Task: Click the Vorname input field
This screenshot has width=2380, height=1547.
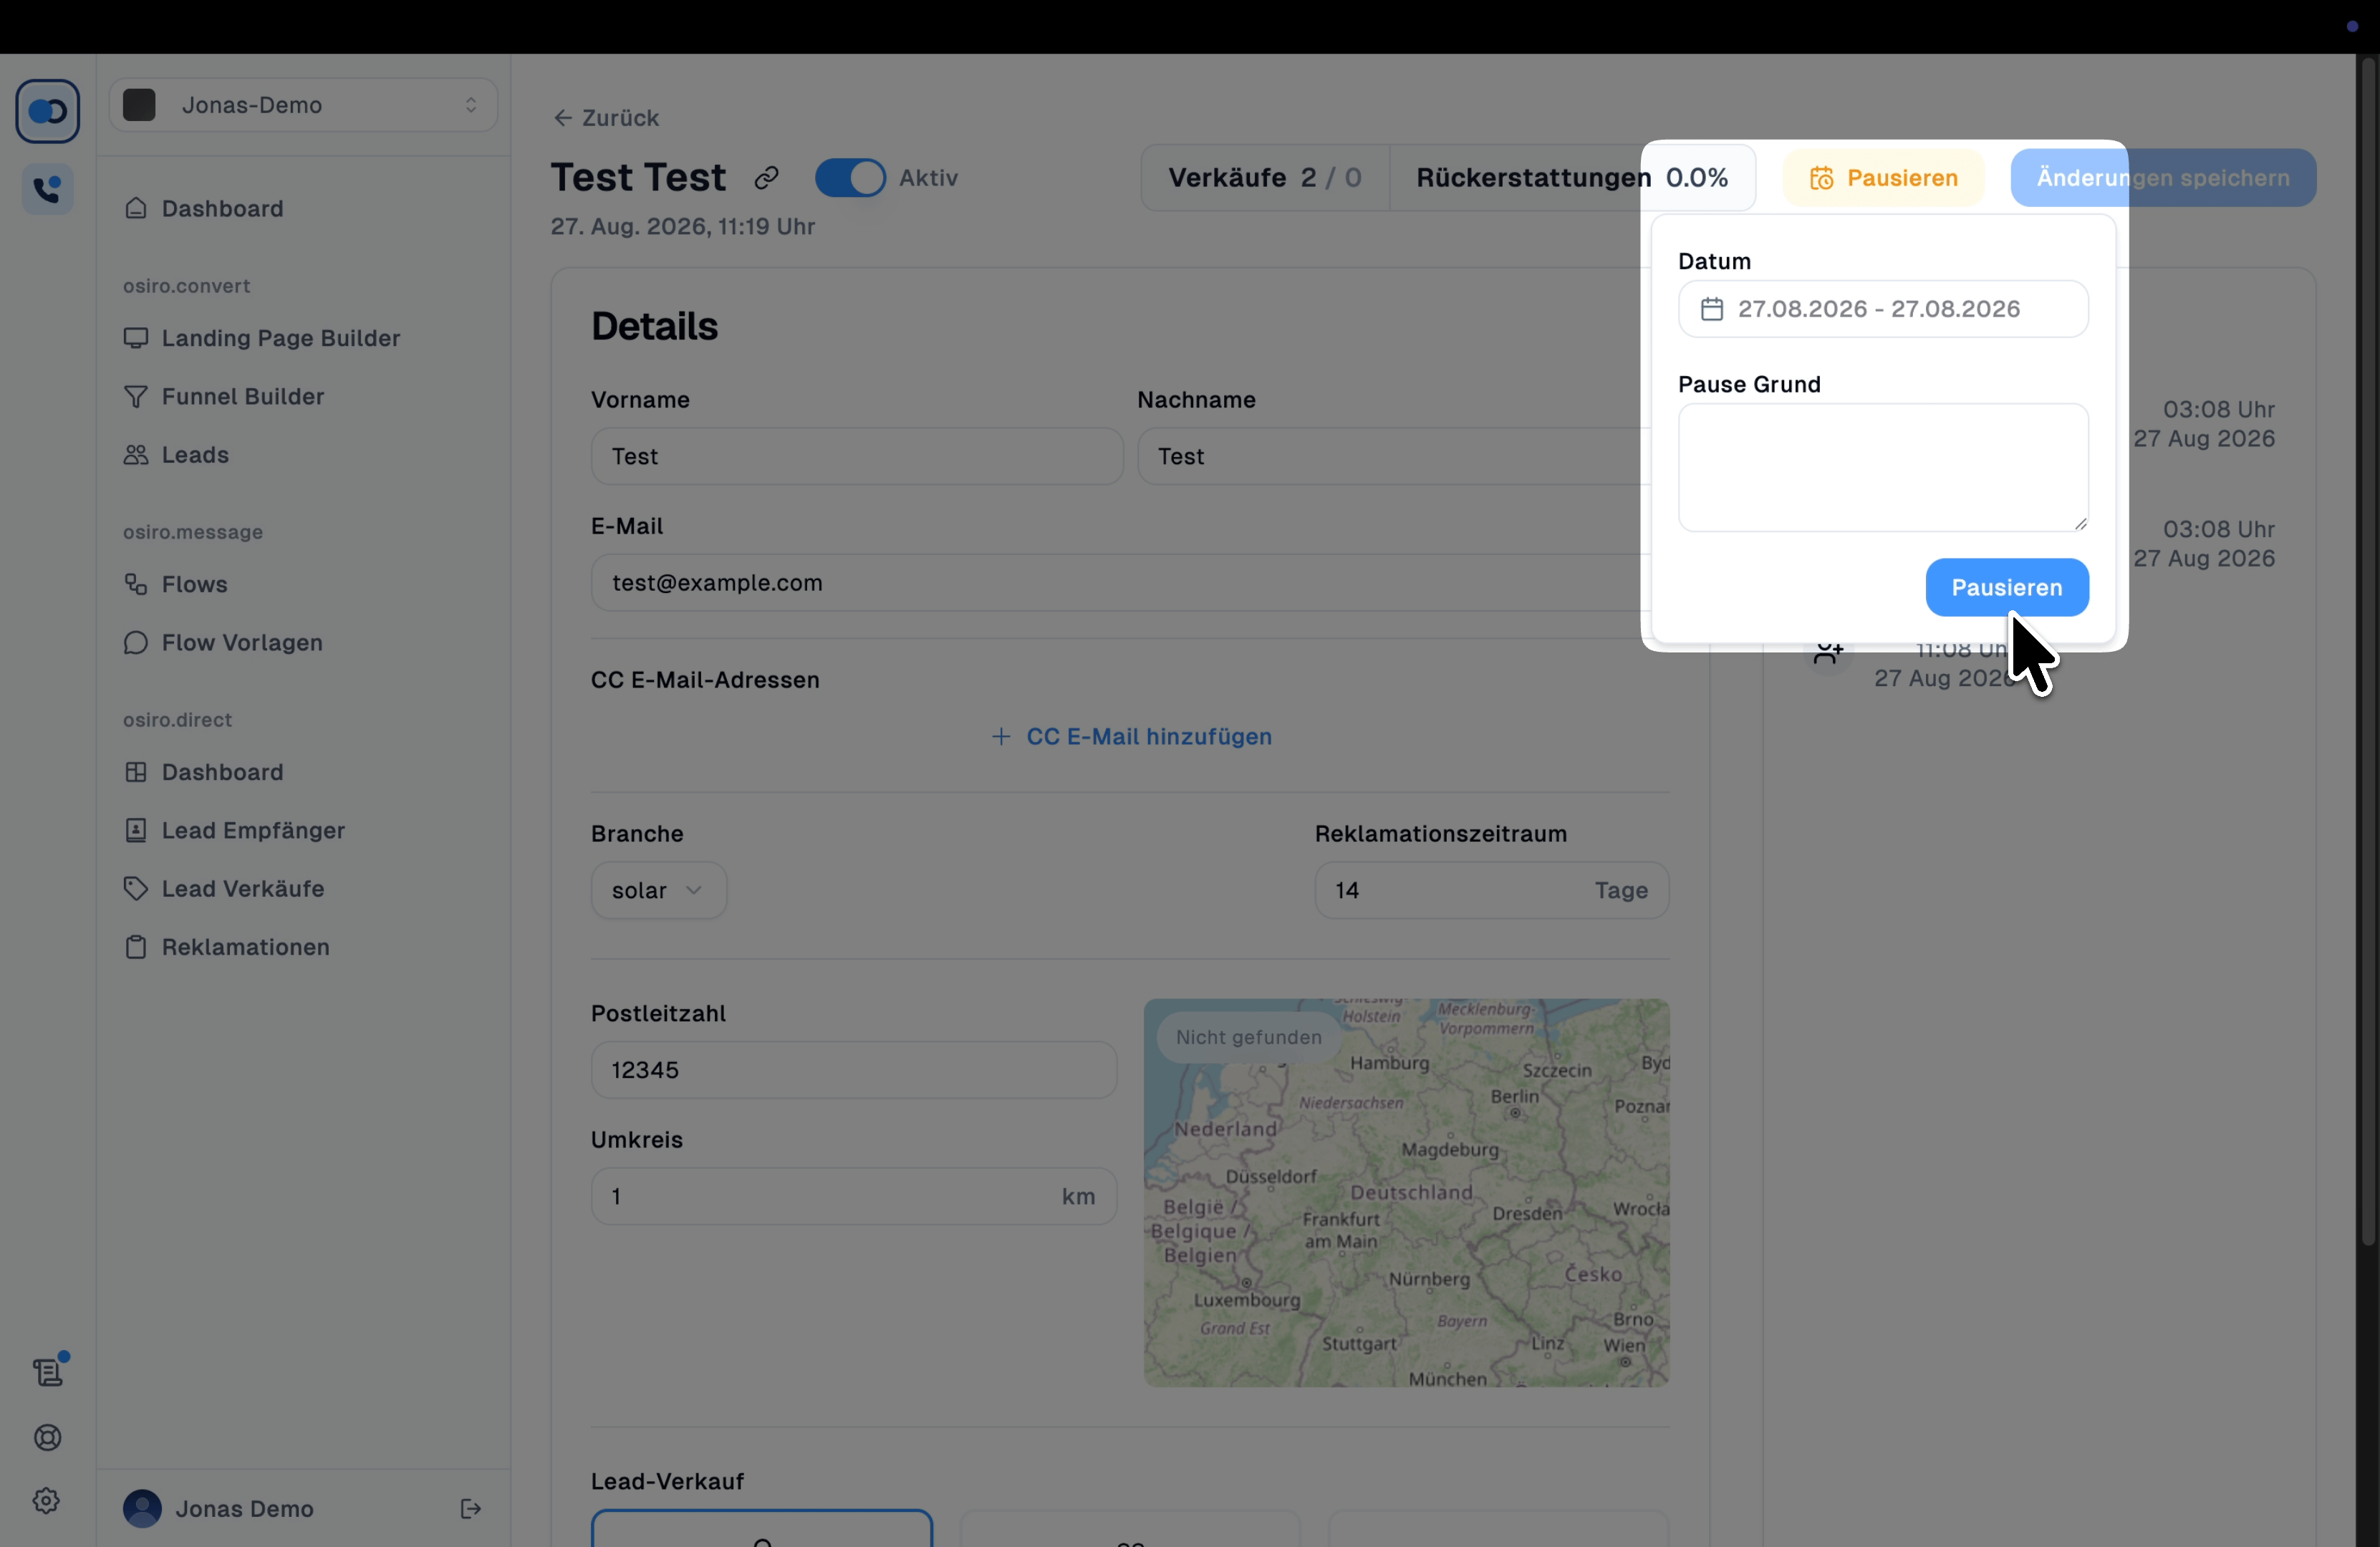Action: [856, 456]
